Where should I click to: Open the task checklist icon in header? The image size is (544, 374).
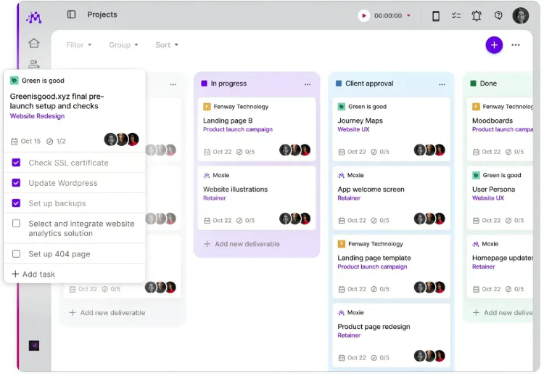pos(456,16)
